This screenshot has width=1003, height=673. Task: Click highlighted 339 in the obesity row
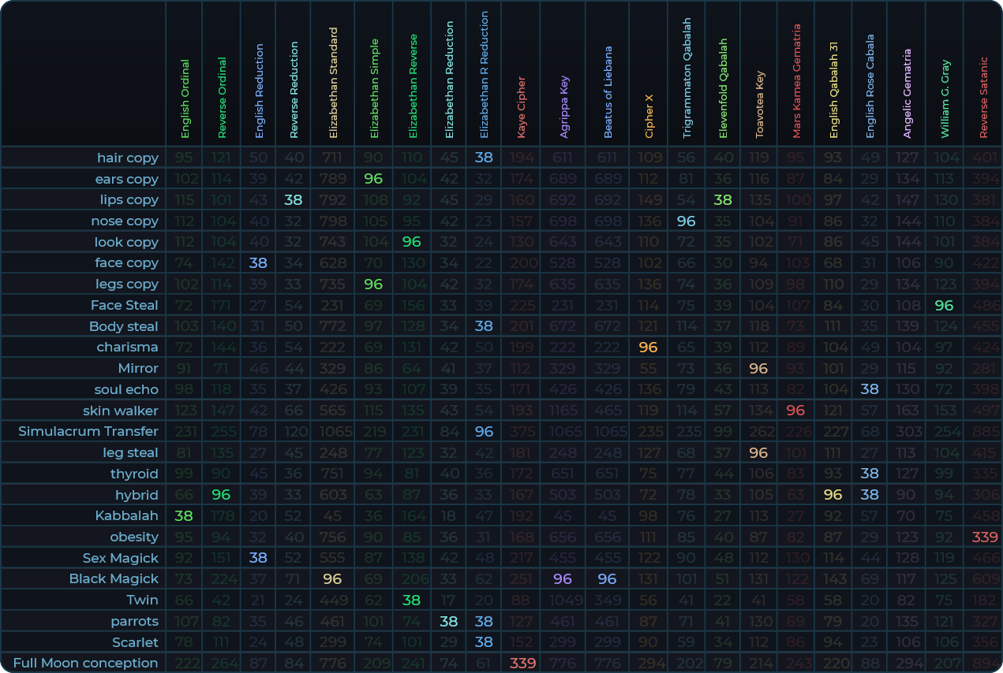point(983,537)
